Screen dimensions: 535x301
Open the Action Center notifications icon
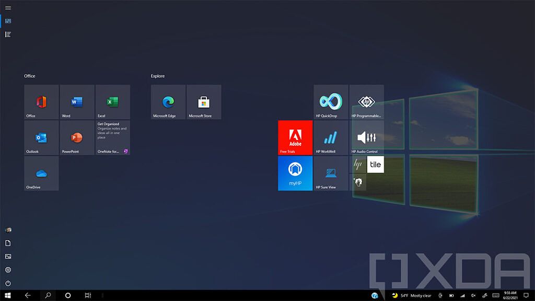click(527, 296)
